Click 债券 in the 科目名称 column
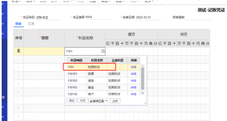 click(91, 81)
